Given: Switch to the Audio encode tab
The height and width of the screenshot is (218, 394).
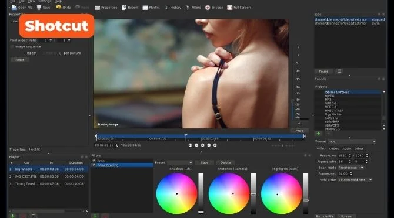Looking at the screenshot, I should click(347, 149).
